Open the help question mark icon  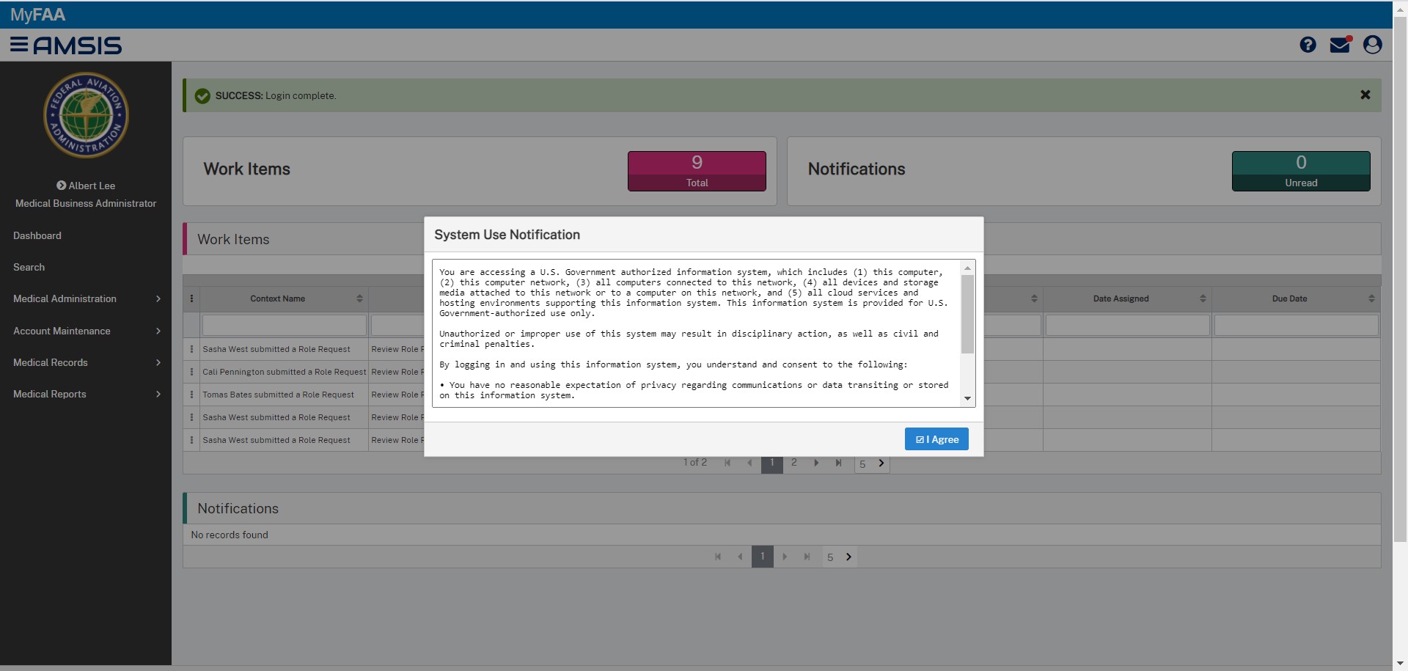coord(1308,45)
